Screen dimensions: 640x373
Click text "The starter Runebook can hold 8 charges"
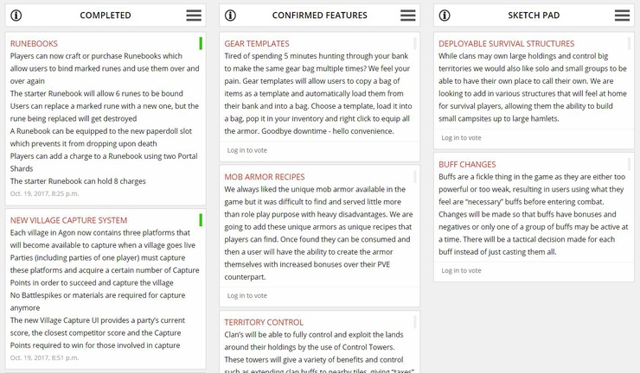(x=78, y=181)
